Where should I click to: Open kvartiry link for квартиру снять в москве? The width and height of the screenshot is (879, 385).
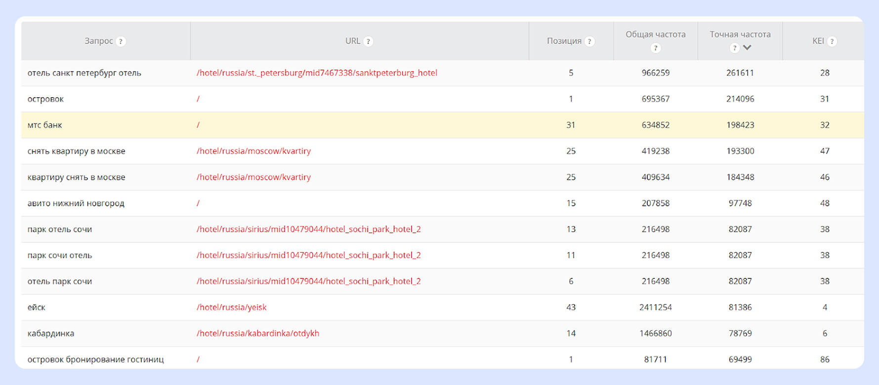coord(253,177)
